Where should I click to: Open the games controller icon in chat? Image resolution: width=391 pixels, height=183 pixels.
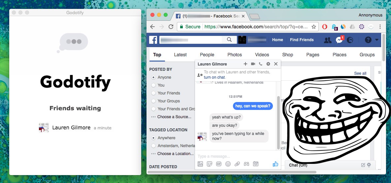246,164
